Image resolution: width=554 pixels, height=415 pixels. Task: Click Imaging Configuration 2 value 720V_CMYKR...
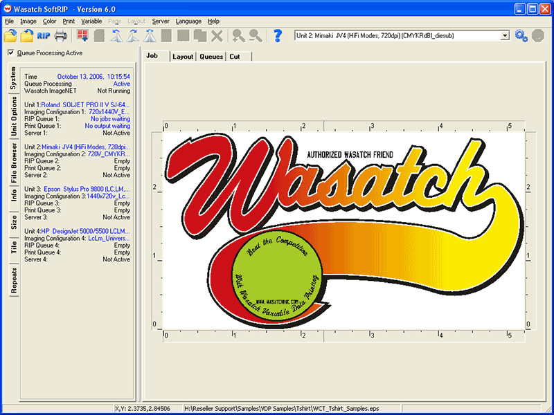pyautogui.click(x=109, y=154)
